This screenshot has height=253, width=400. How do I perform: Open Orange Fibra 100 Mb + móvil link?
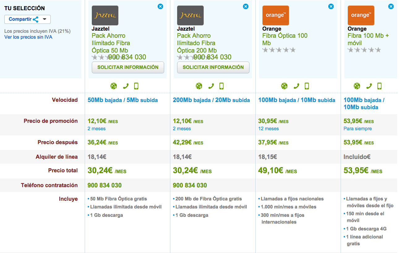tap(368, 39)
